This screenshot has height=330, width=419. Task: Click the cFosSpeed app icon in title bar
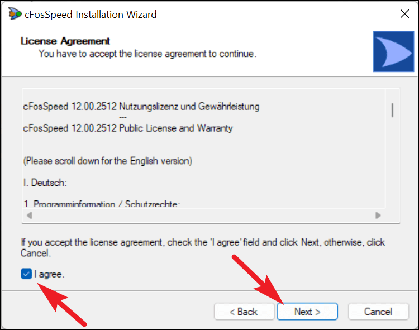pos(15,13)
